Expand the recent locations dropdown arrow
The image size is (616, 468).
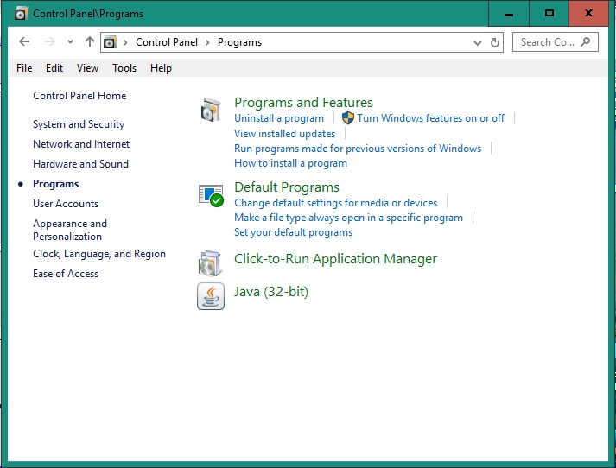pos(70,41)
